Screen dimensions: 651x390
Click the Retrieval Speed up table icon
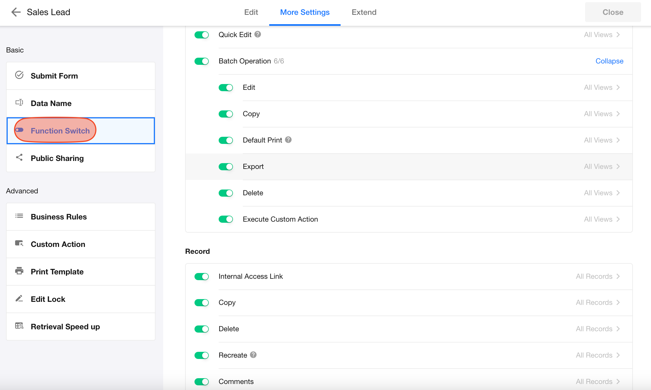[19, 326]
